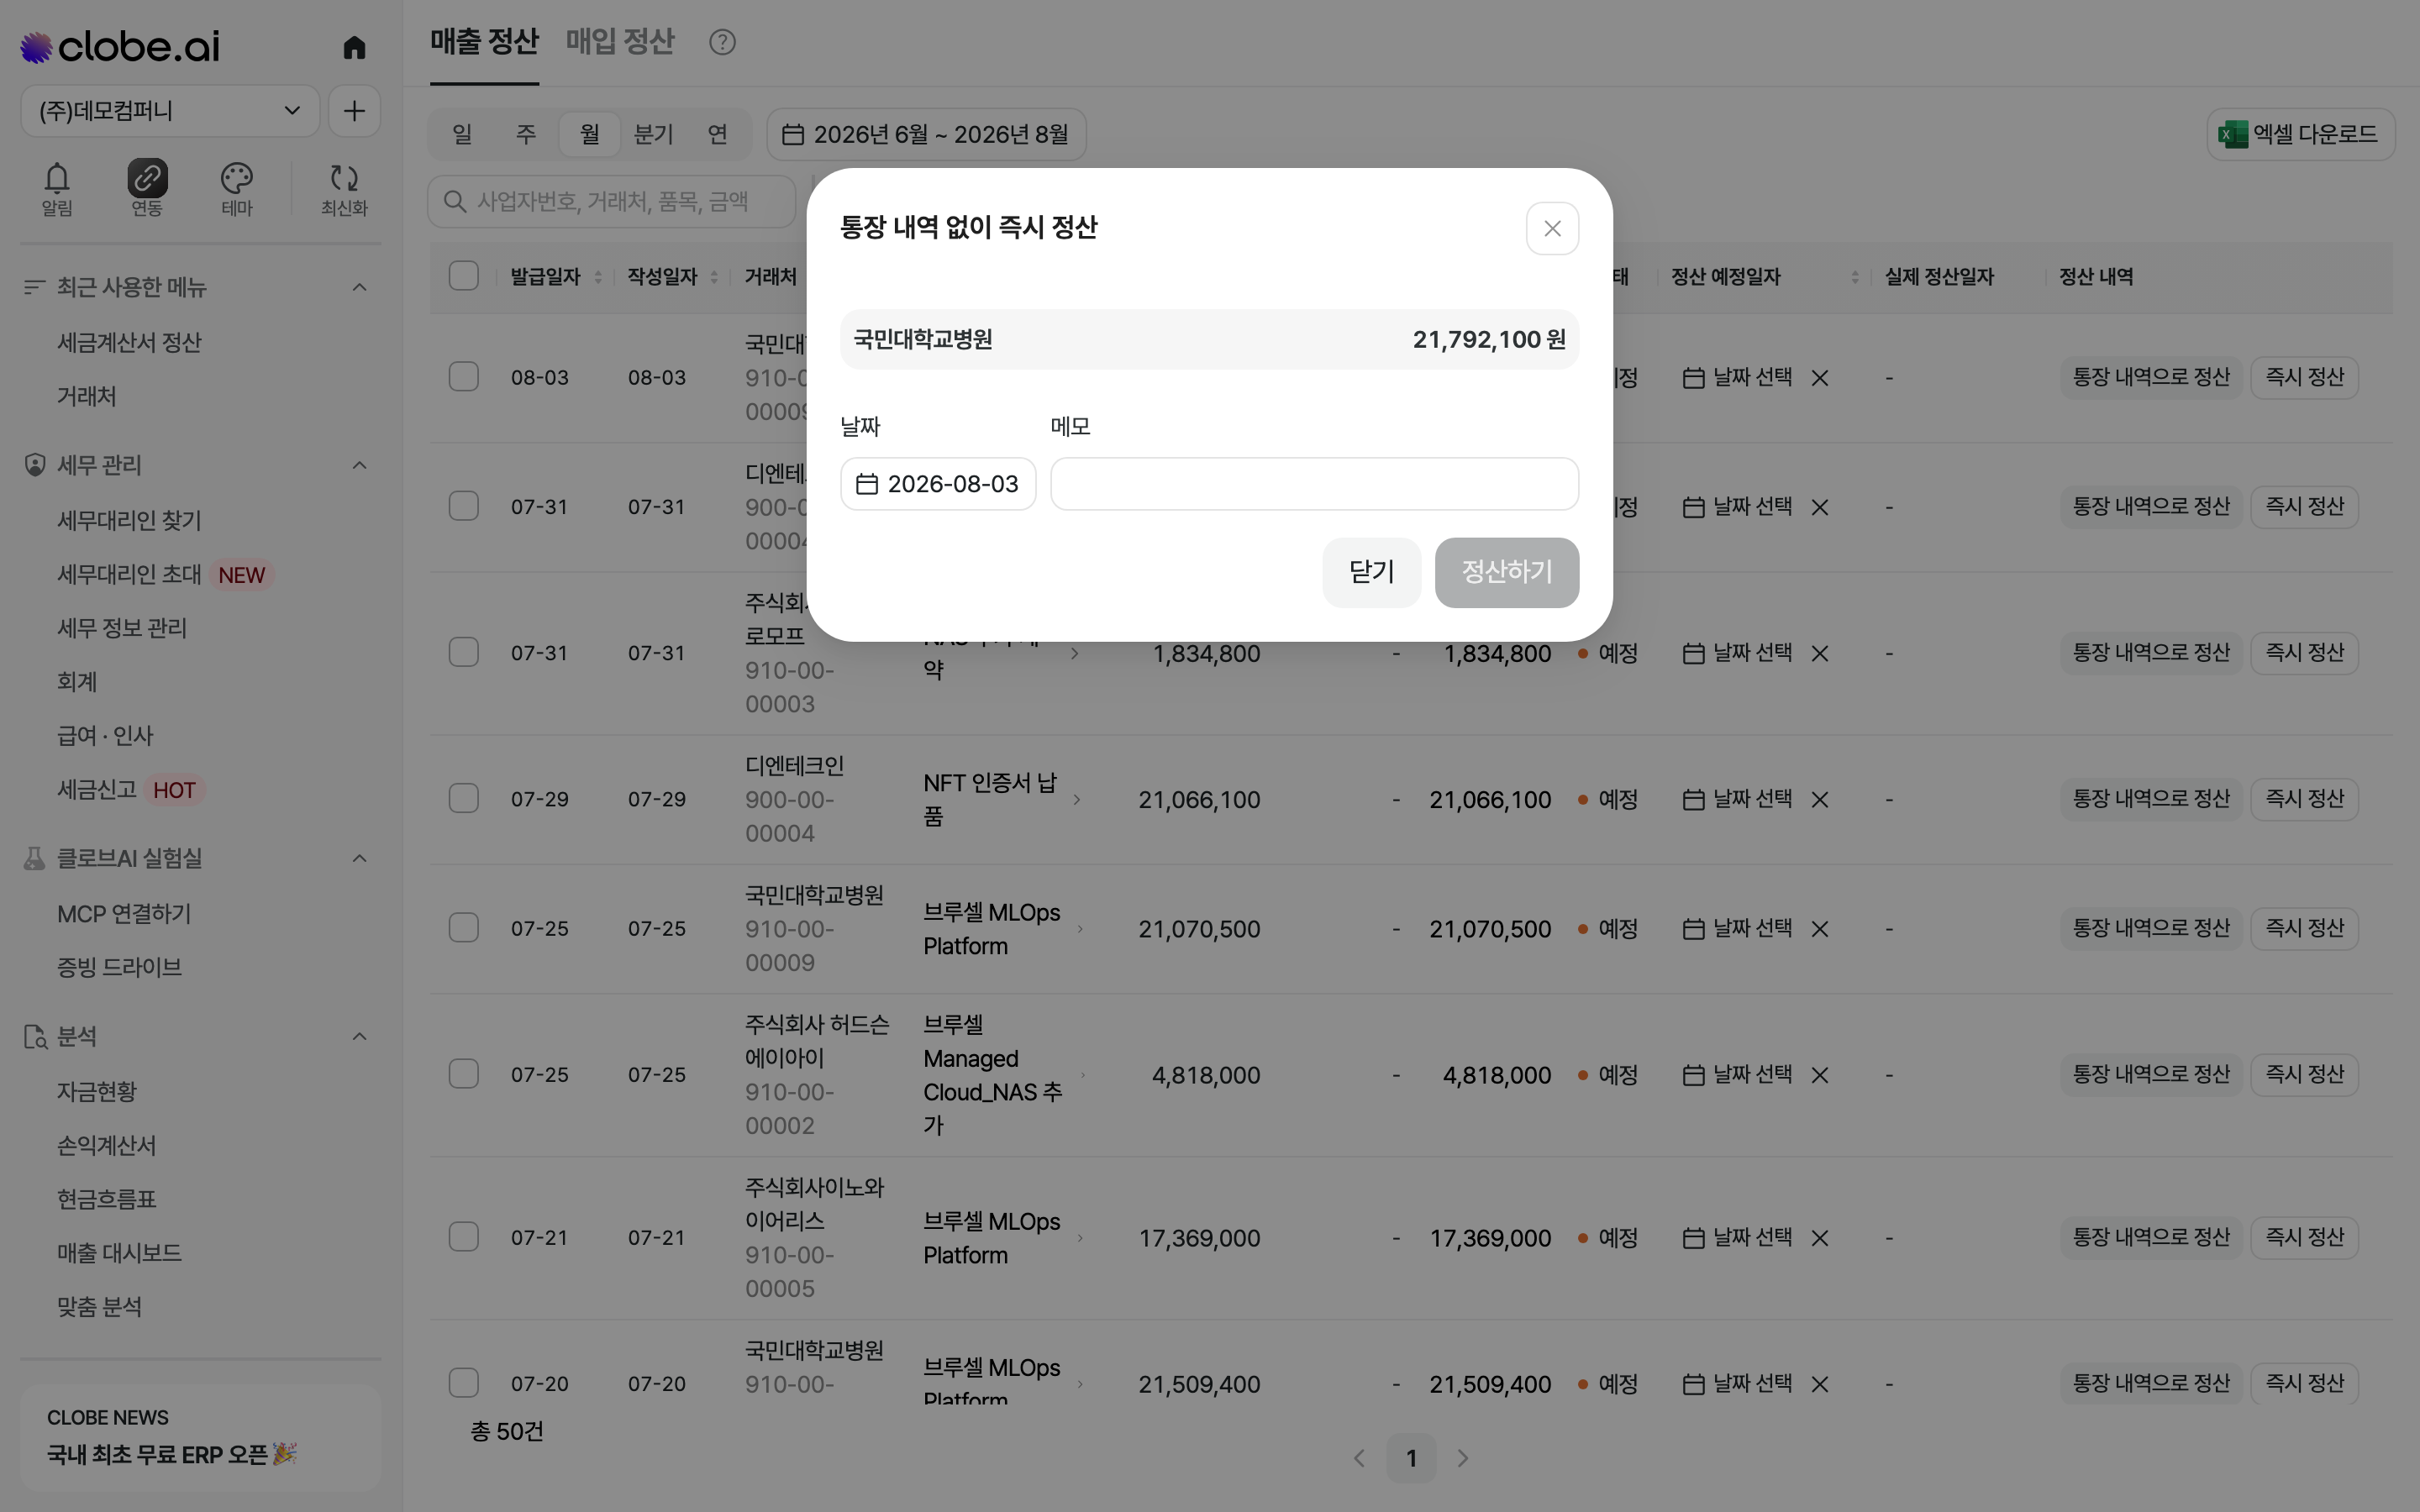Check the 08-03 row checkbox
The height and width of the screenshot is (1512, 2420).
(x=463, y=377)
